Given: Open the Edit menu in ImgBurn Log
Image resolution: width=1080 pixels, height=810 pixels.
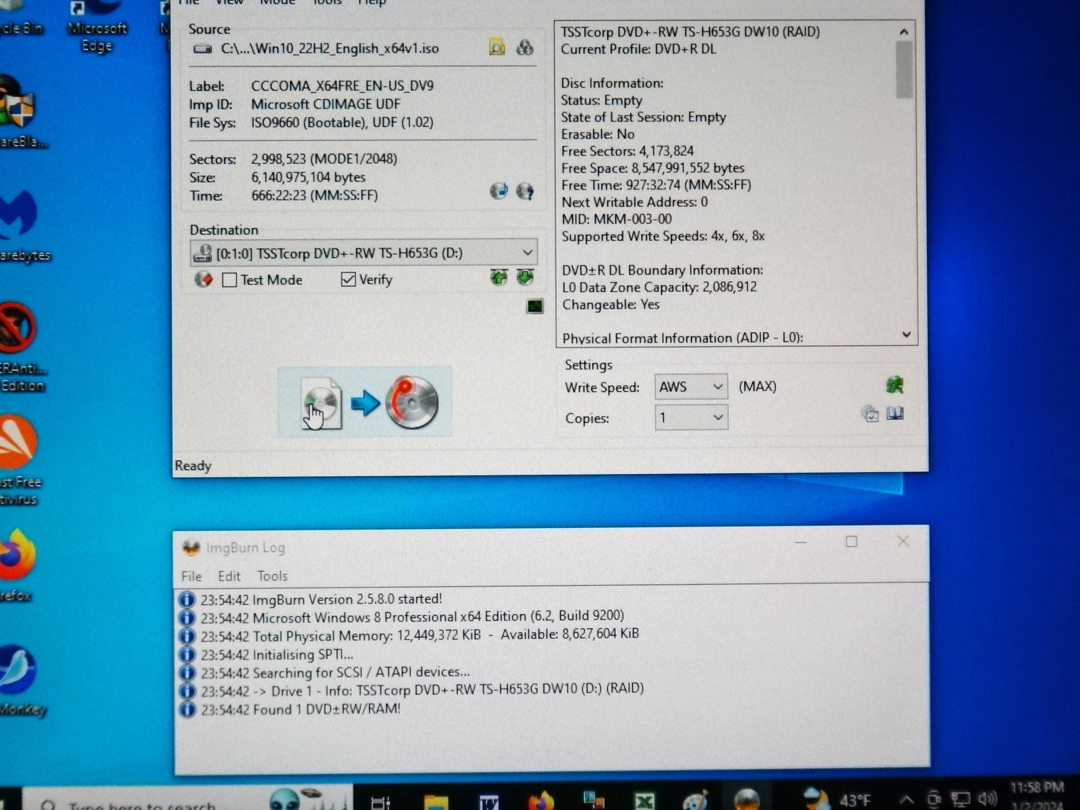Looking at the screenshot, I should tap(229, 576).
